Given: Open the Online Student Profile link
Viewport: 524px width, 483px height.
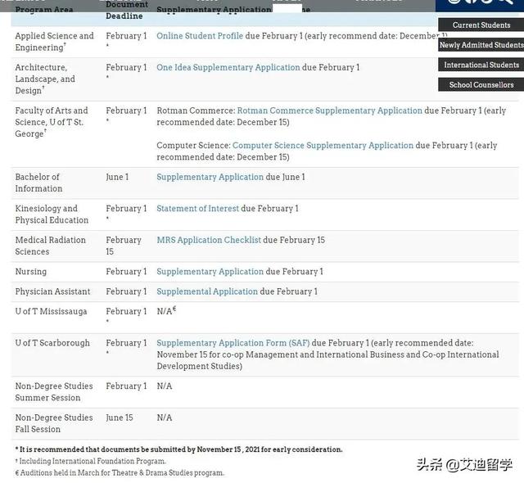Looking at the screenshot, I should (200, 36).
